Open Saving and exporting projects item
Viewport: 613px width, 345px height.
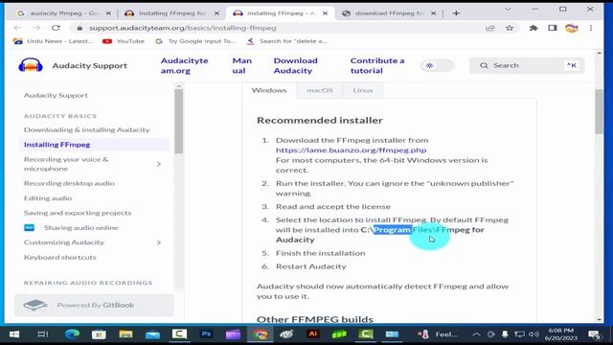pos(78,213)
